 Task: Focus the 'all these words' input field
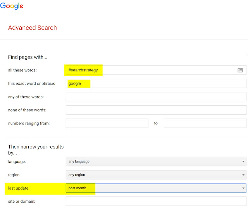click(x=156, y=70)
